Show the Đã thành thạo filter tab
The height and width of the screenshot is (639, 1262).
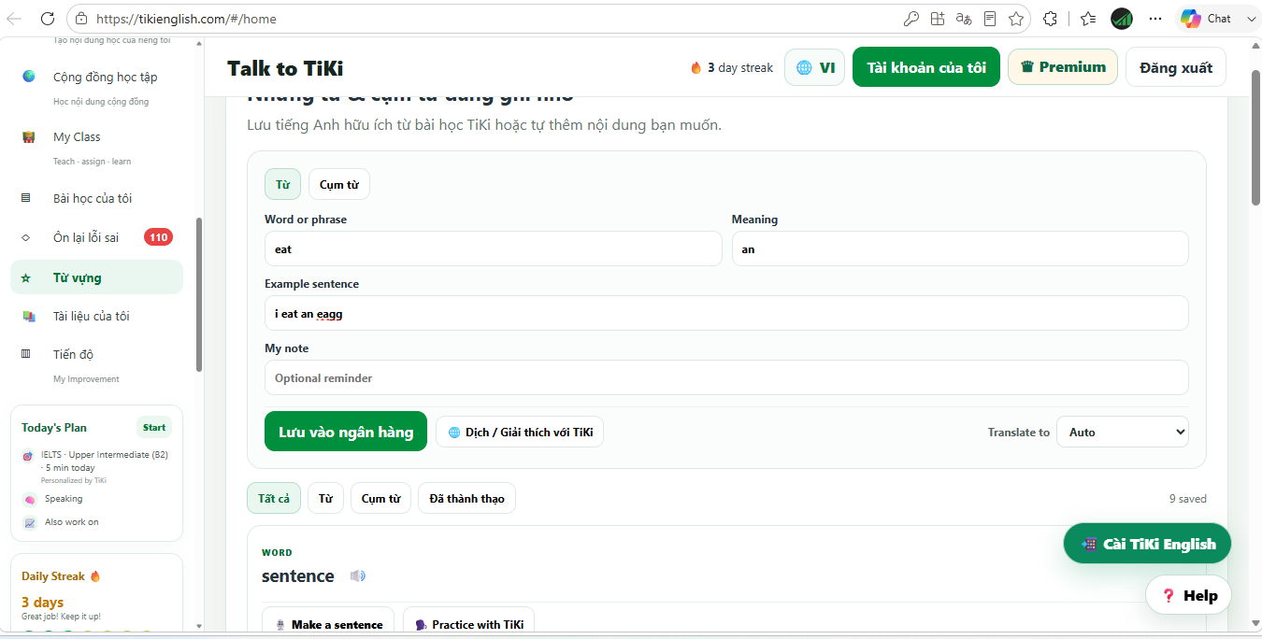tap(466, 498)
